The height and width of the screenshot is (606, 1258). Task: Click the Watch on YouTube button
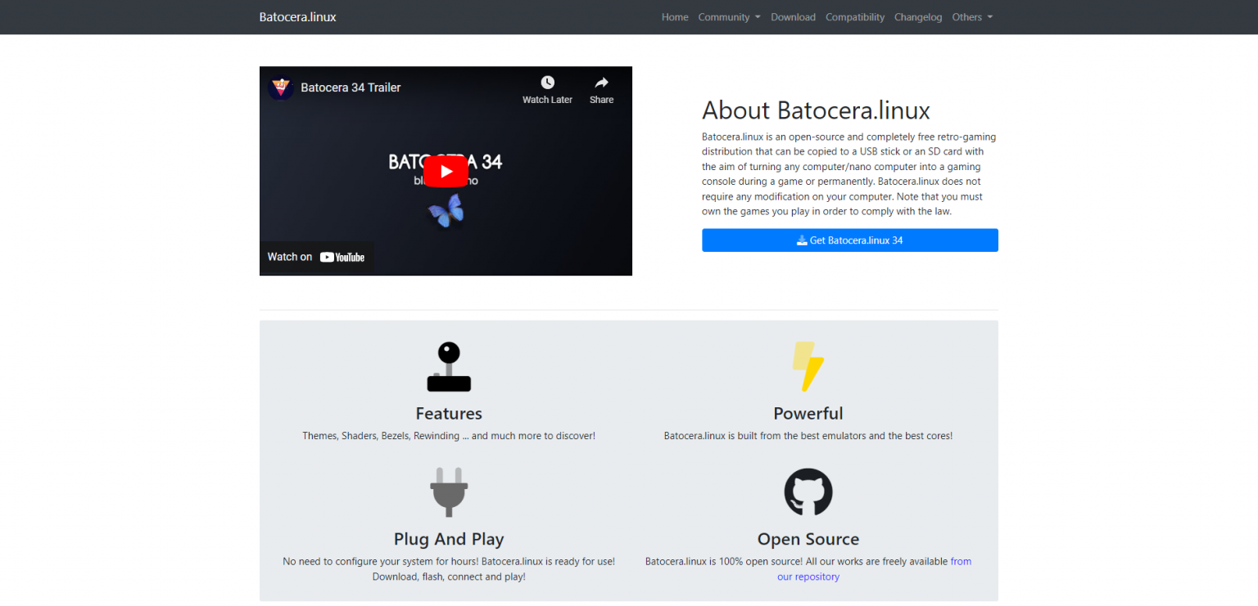pyautogui.click(x=315, y=257)
